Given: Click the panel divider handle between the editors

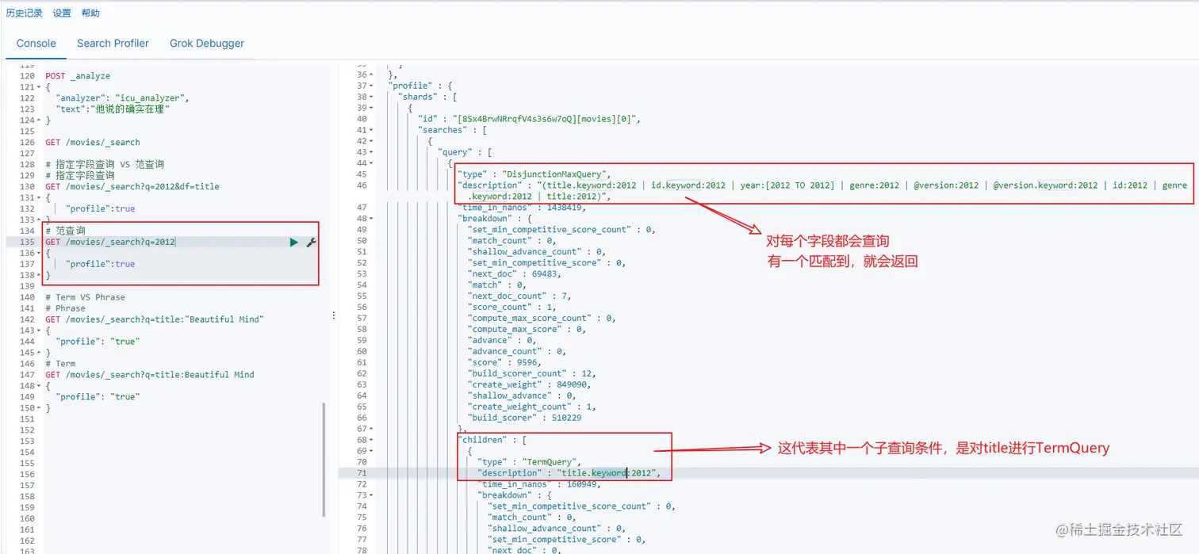Looking at the screenshot, I should [x=334, y=315].
